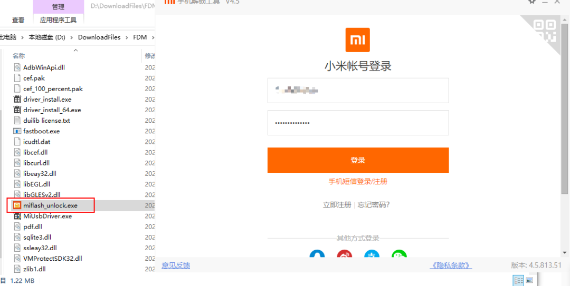
Task: Select the fastboot.exe file icon
Action: tap(17, 131)
